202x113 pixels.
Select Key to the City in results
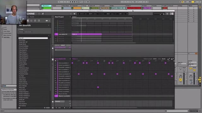[23, 84]
